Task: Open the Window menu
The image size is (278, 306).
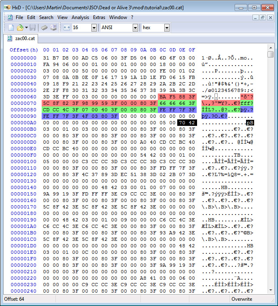Action: pyautogui.click(x=118, y=17)
